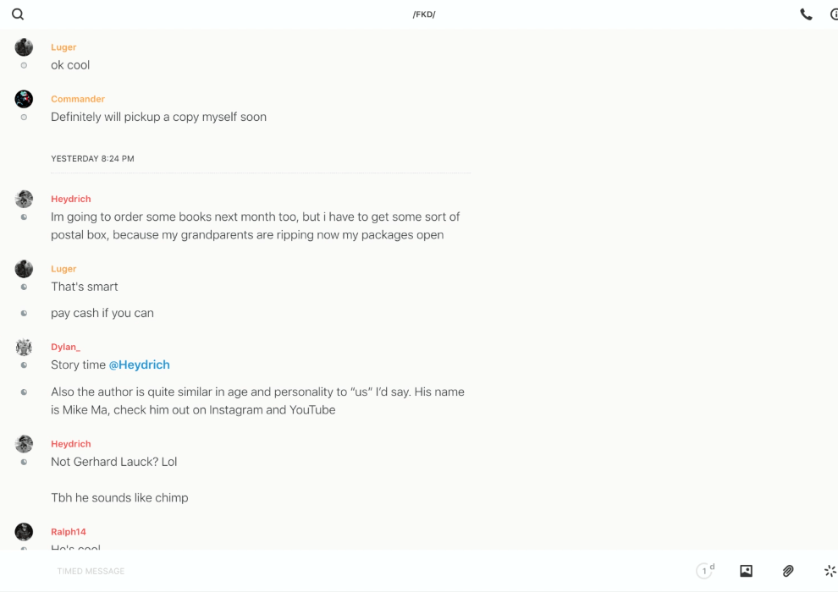This screenshot has width=838, height=592.
Task: Attach a file with paperclip icon
Action: click(x=788, y=571)
